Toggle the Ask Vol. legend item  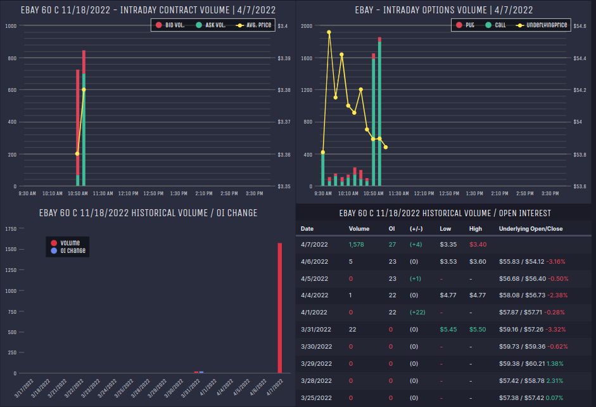[210, 25]
